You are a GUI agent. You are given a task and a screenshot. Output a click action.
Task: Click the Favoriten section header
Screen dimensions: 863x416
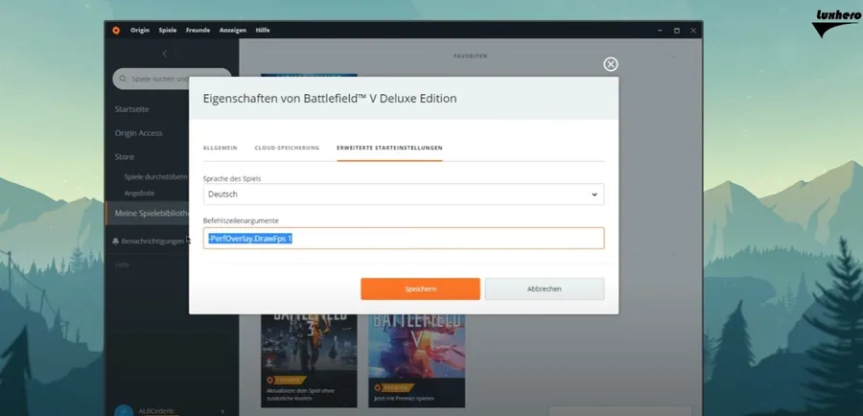[x=471, y=57]
